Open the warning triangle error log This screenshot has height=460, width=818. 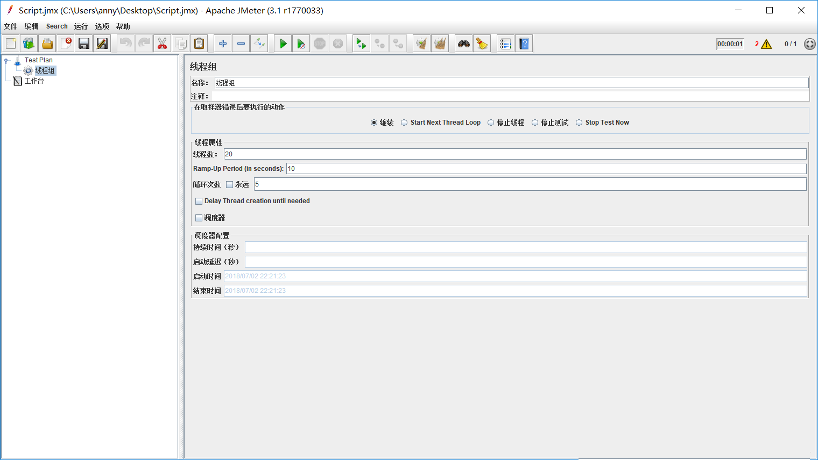tap(766, 44)
